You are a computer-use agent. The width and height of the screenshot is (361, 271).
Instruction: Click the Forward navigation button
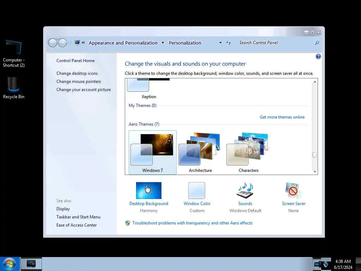click(x=62, y=43)
